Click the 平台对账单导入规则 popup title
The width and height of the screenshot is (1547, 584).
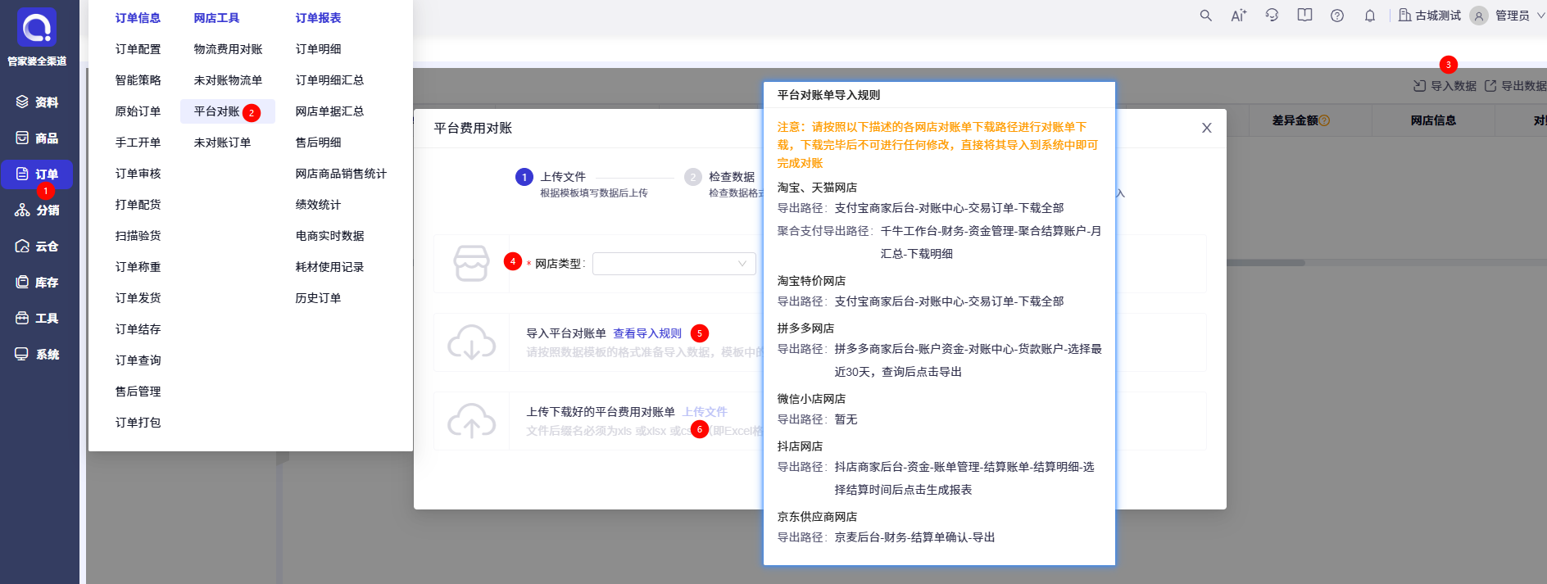828,95
